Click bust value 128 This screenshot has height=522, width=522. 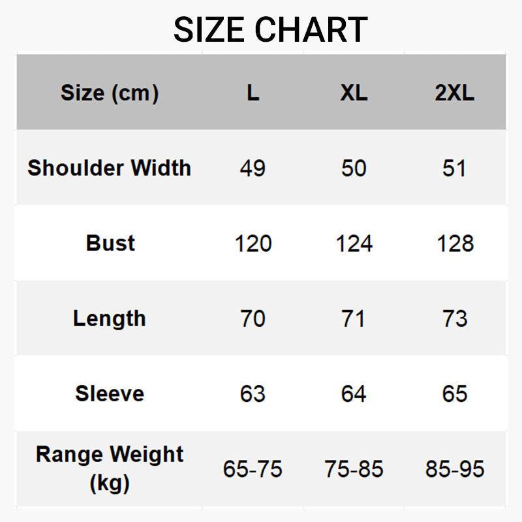tap(455, 243)
